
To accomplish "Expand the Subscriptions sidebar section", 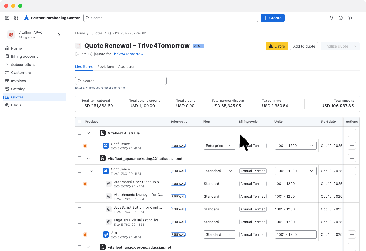I will (x=7, y=65).
